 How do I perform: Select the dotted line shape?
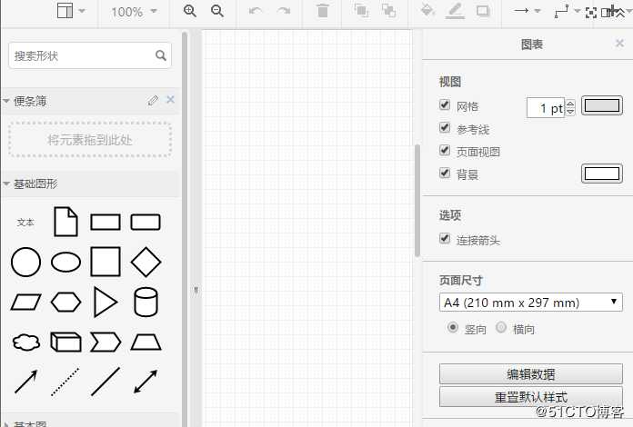(x=65, y=382)
